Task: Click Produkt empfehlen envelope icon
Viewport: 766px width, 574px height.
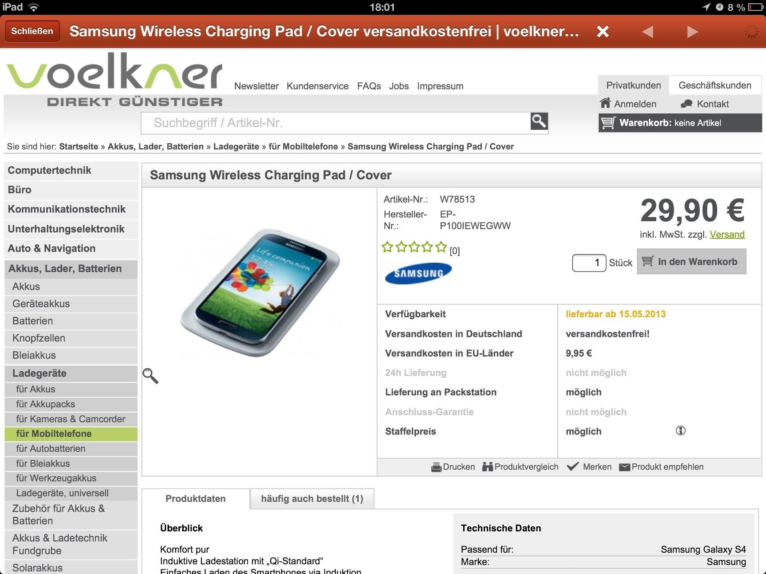Action: [625, 467]
